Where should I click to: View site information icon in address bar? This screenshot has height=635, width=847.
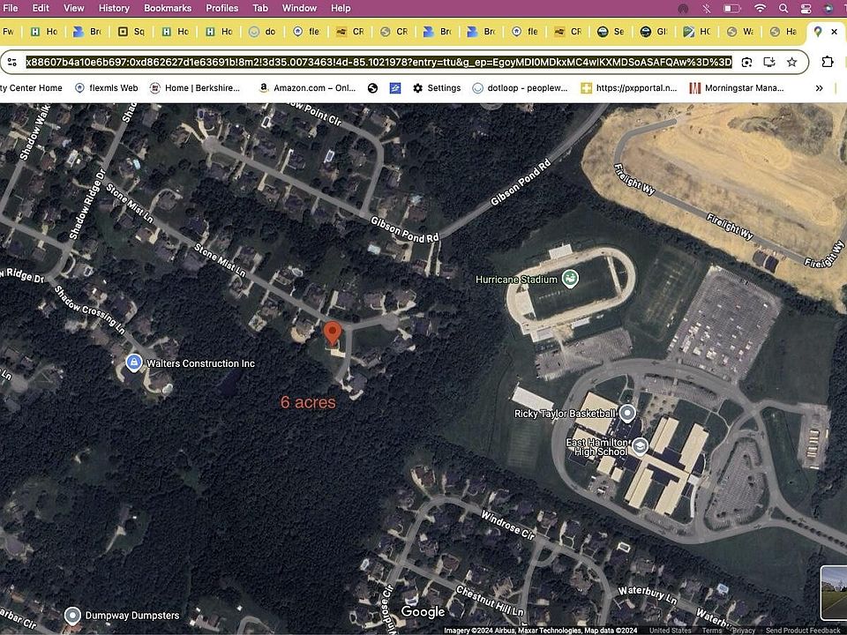(12, 62)
